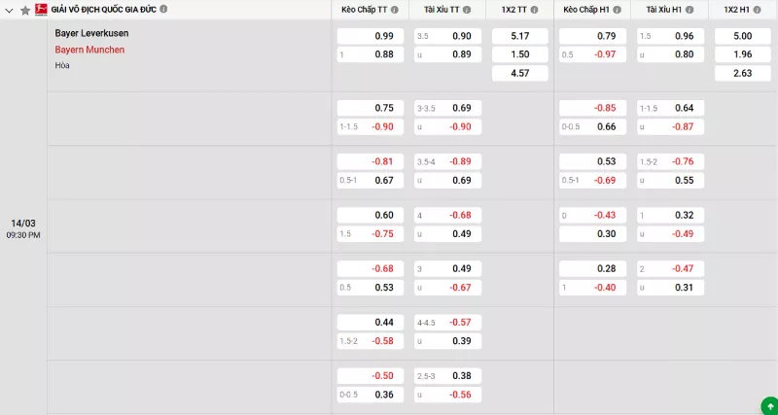Pick Tài Xỉu H1 1.5 odds 0.96
Viewport: 778px width, 415px height.
click(x=669, y=36)
